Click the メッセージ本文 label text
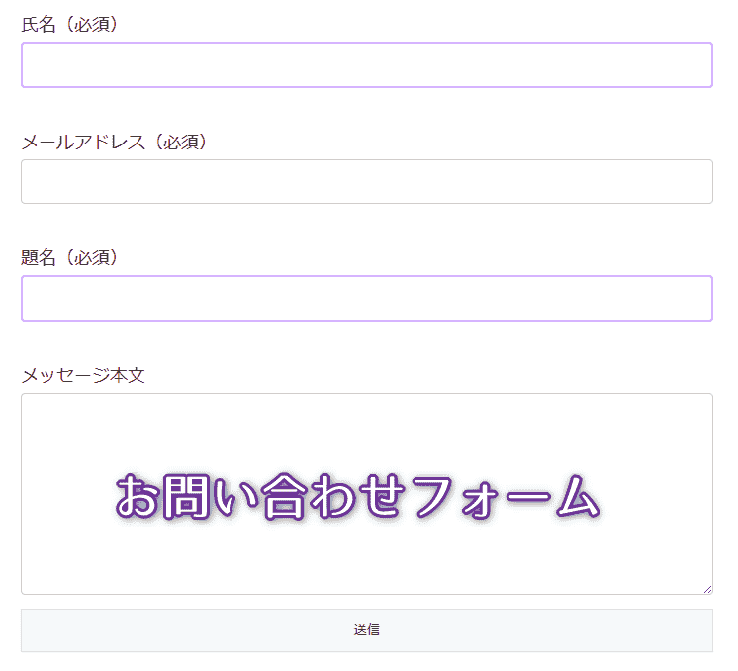Screen dimensions: 738x671 coord(83,375)
